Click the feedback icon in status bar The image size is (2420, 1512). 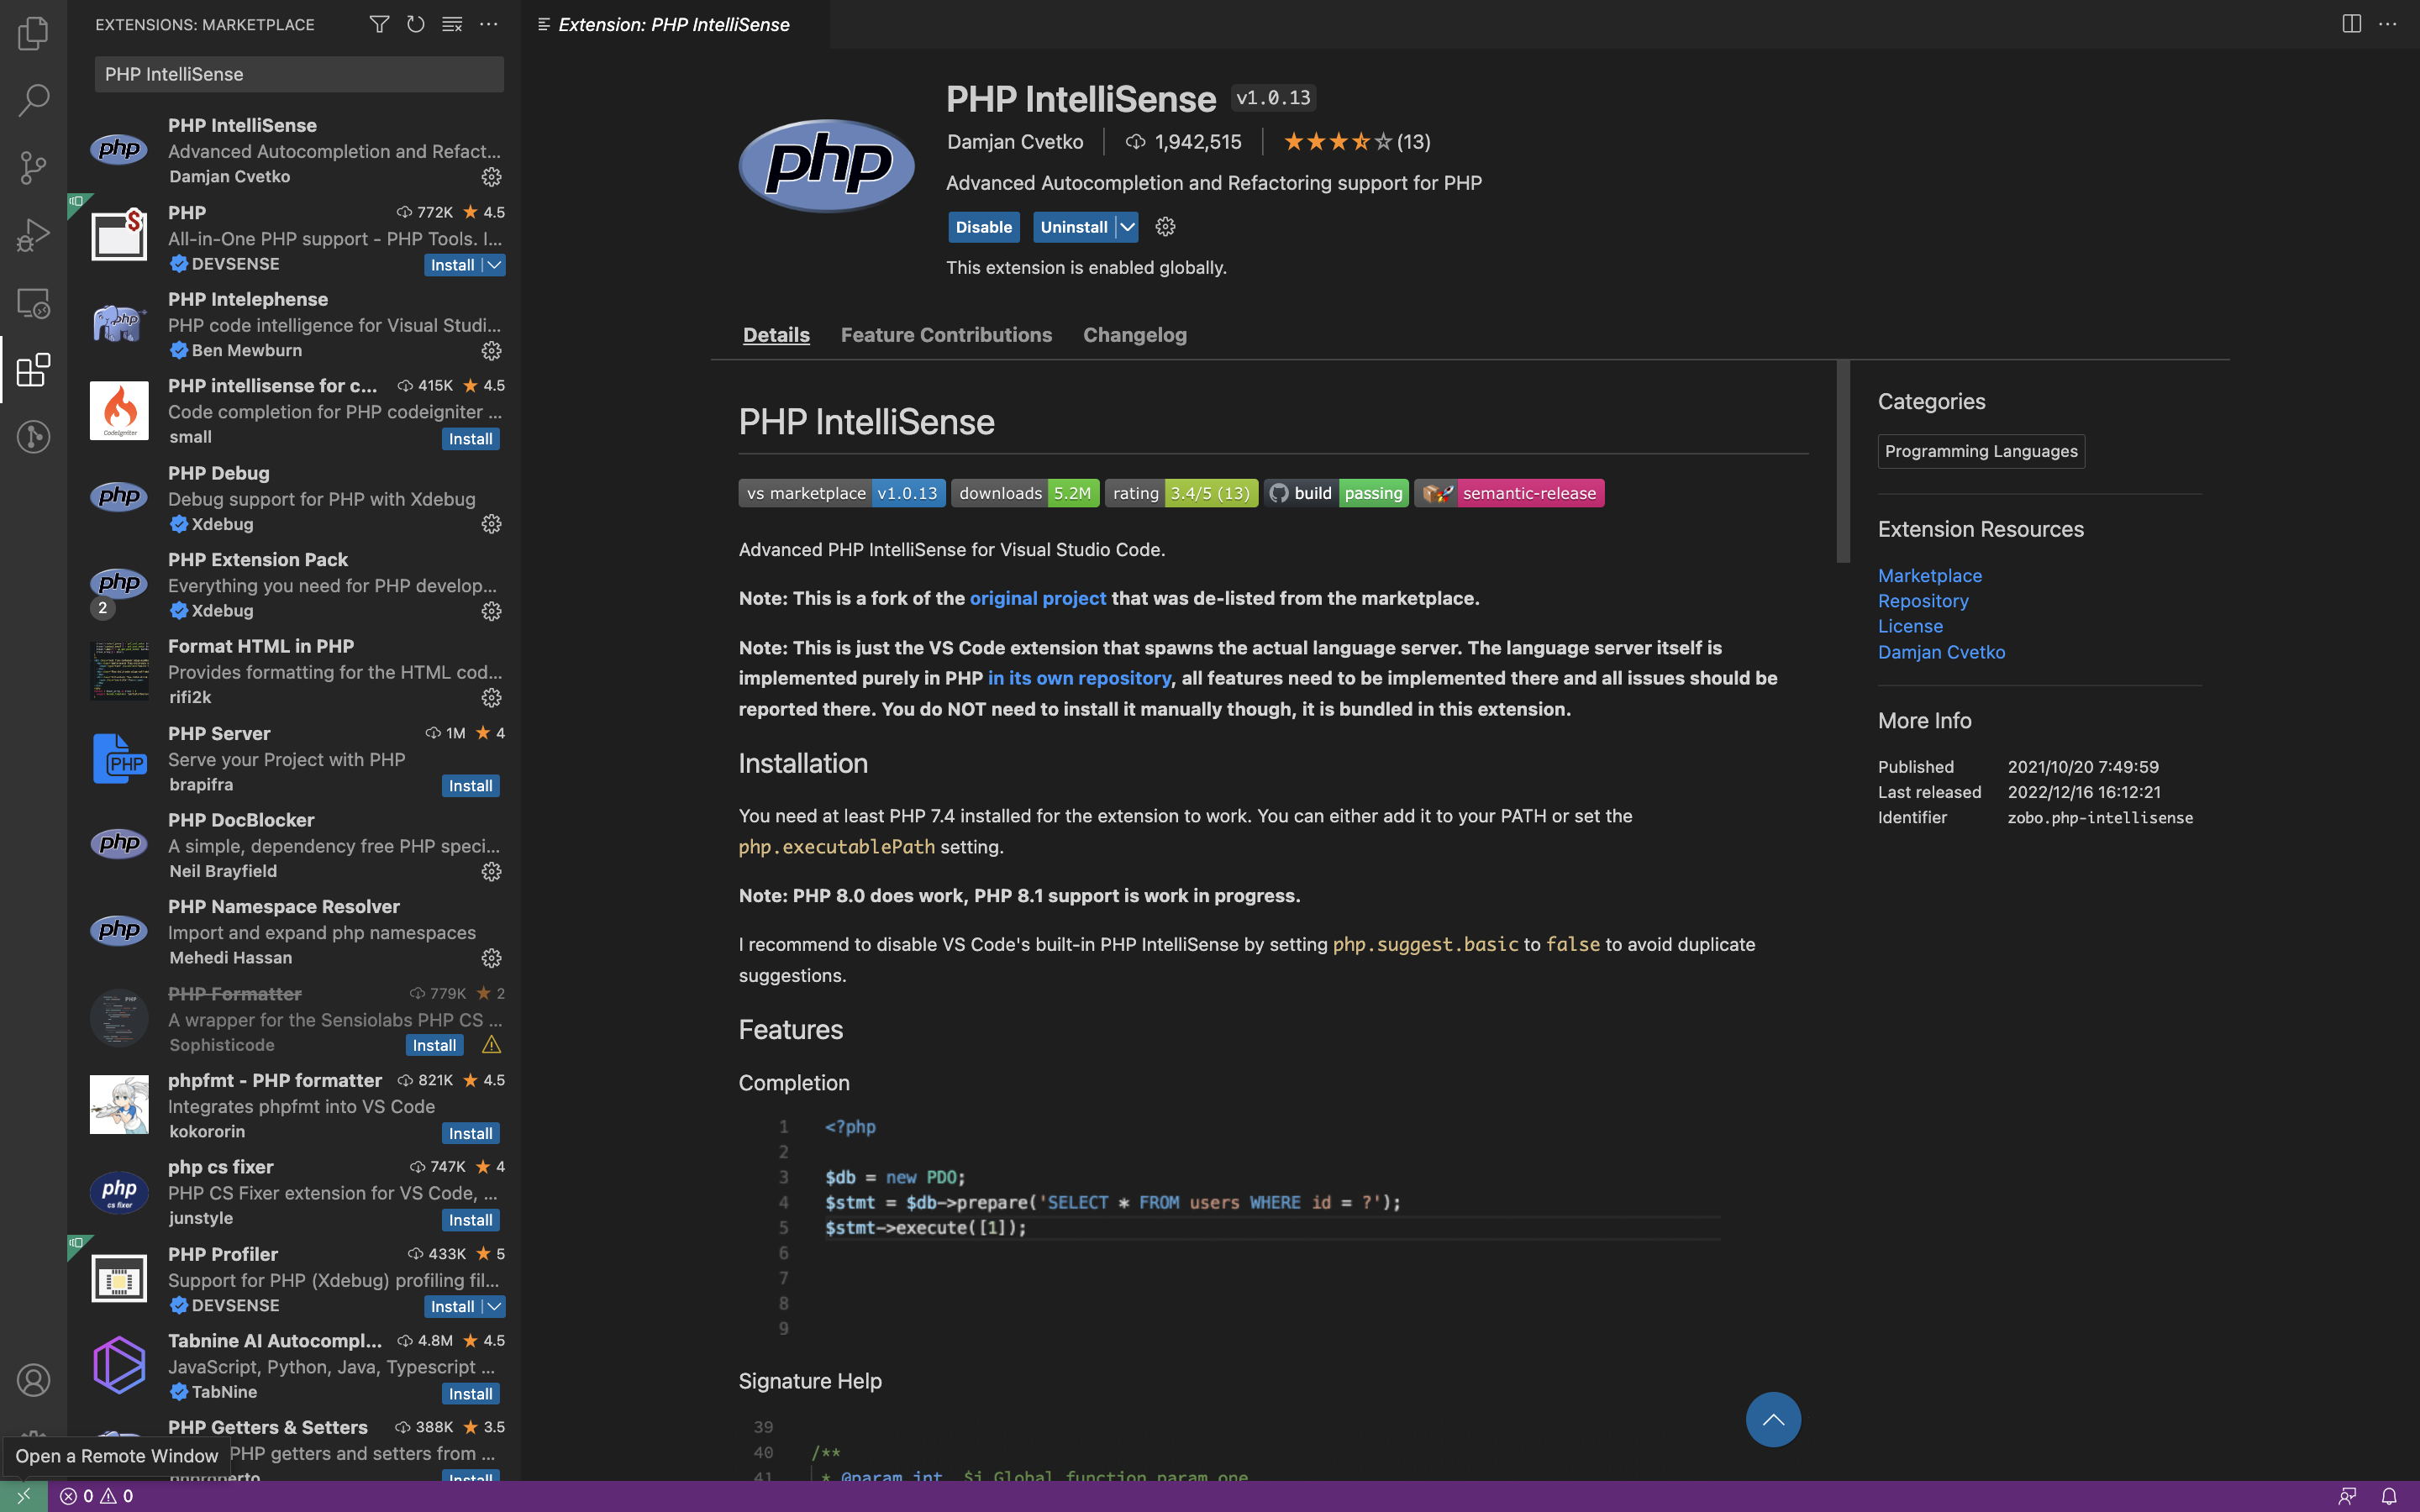tap(2347, 1496)
